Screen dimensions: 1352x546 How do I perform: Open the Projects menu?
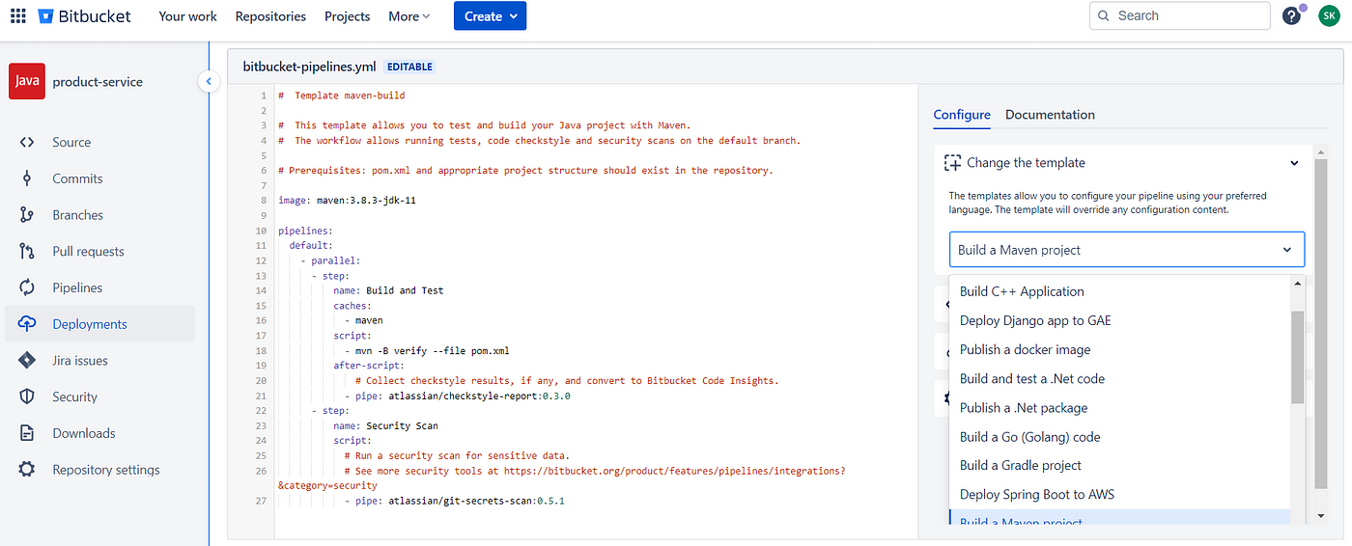point(347,16)
